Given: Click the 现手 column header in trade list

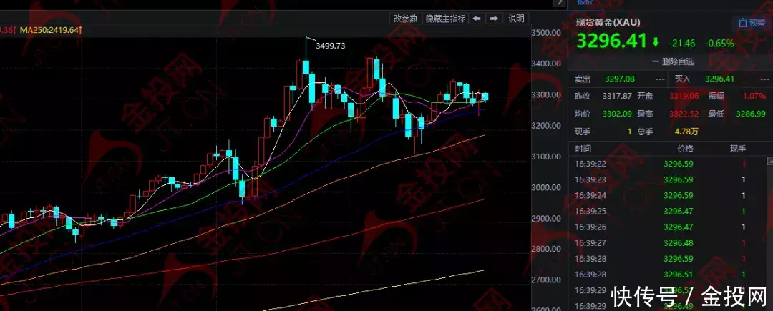Looking at the screenshot, I should pos(738,149).
